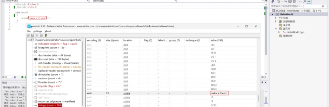Click 'GCTL' string value

(x=213, y=105)
